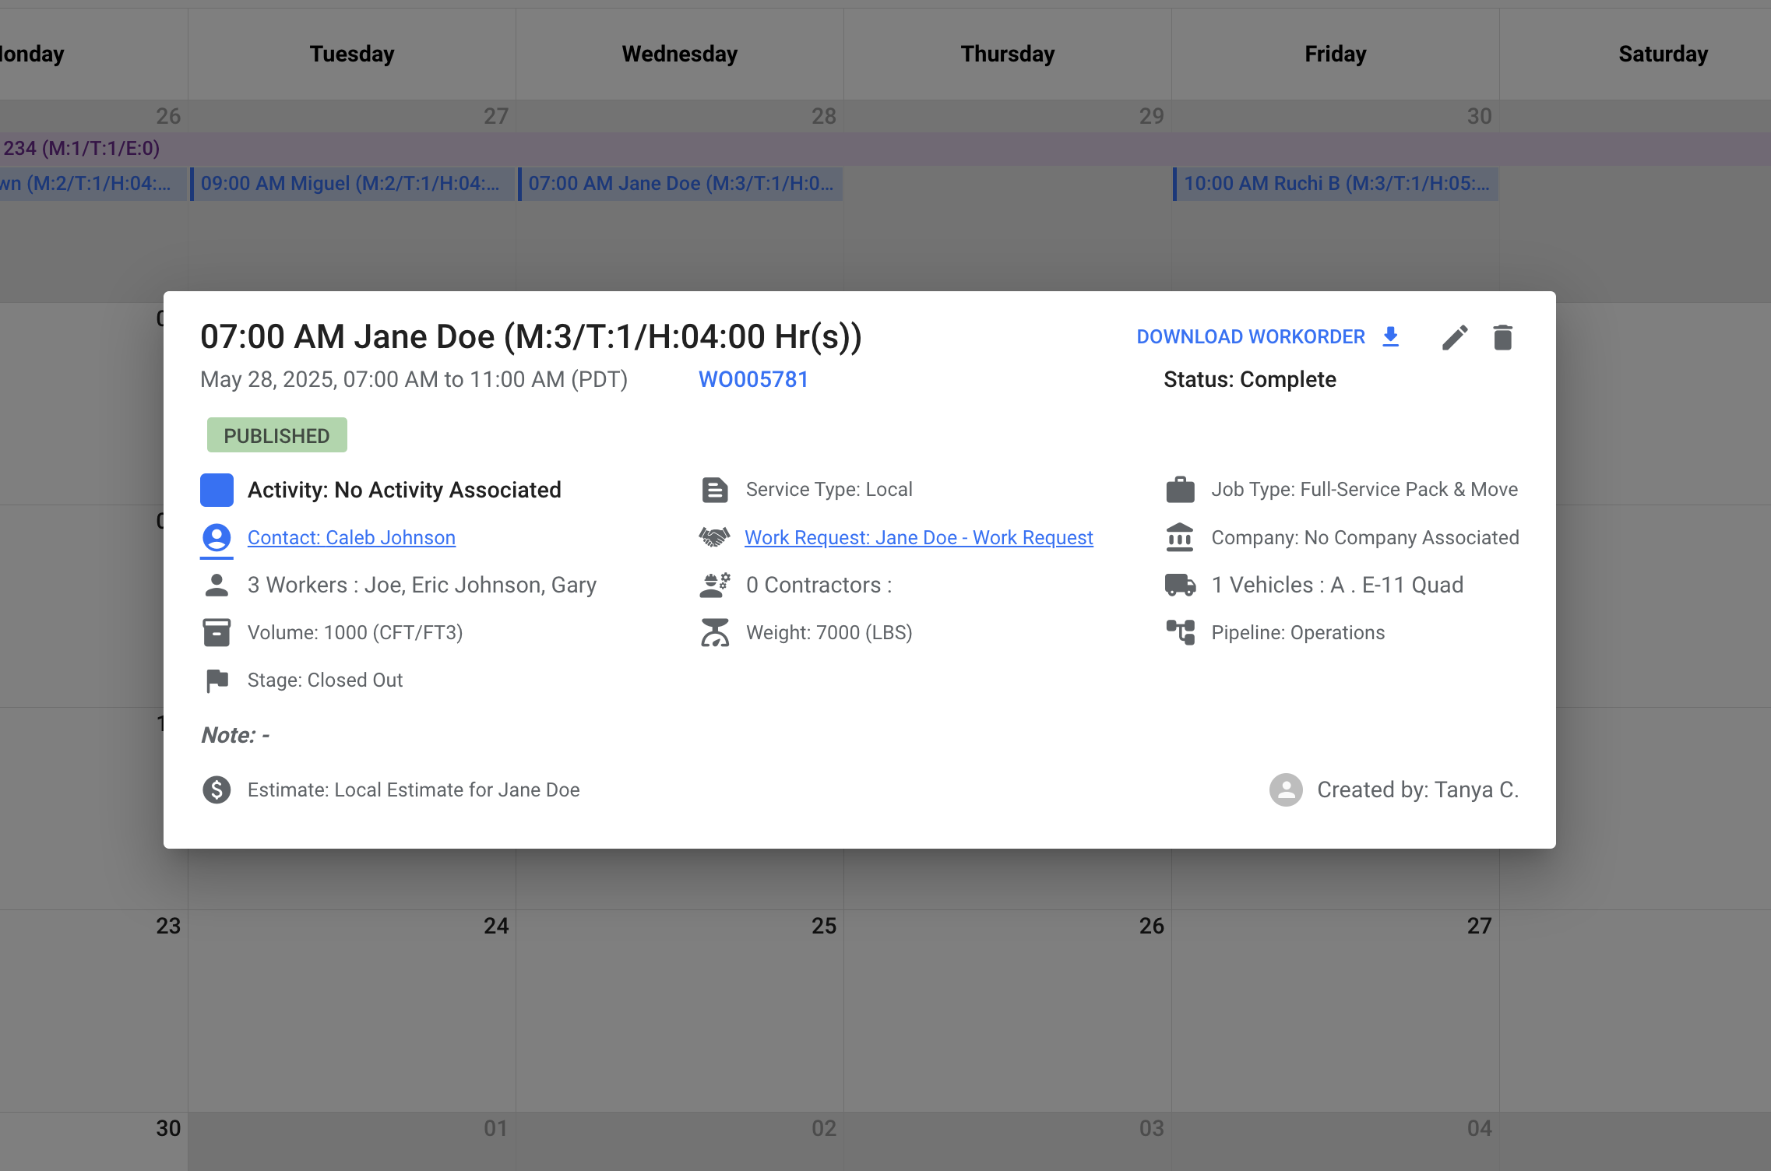Screen dimensions: 1771x1171
Task: Select the Wednesday column header
Action: (x=679, y=54)
